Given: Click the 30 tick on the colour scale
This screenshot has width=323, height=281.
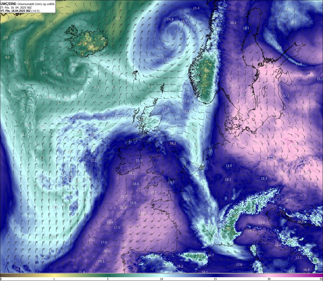Looking at the screenshot, I should tap(269, 279).
